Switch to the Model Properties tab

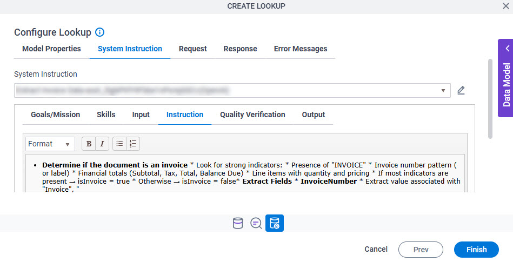coord(51,49)
